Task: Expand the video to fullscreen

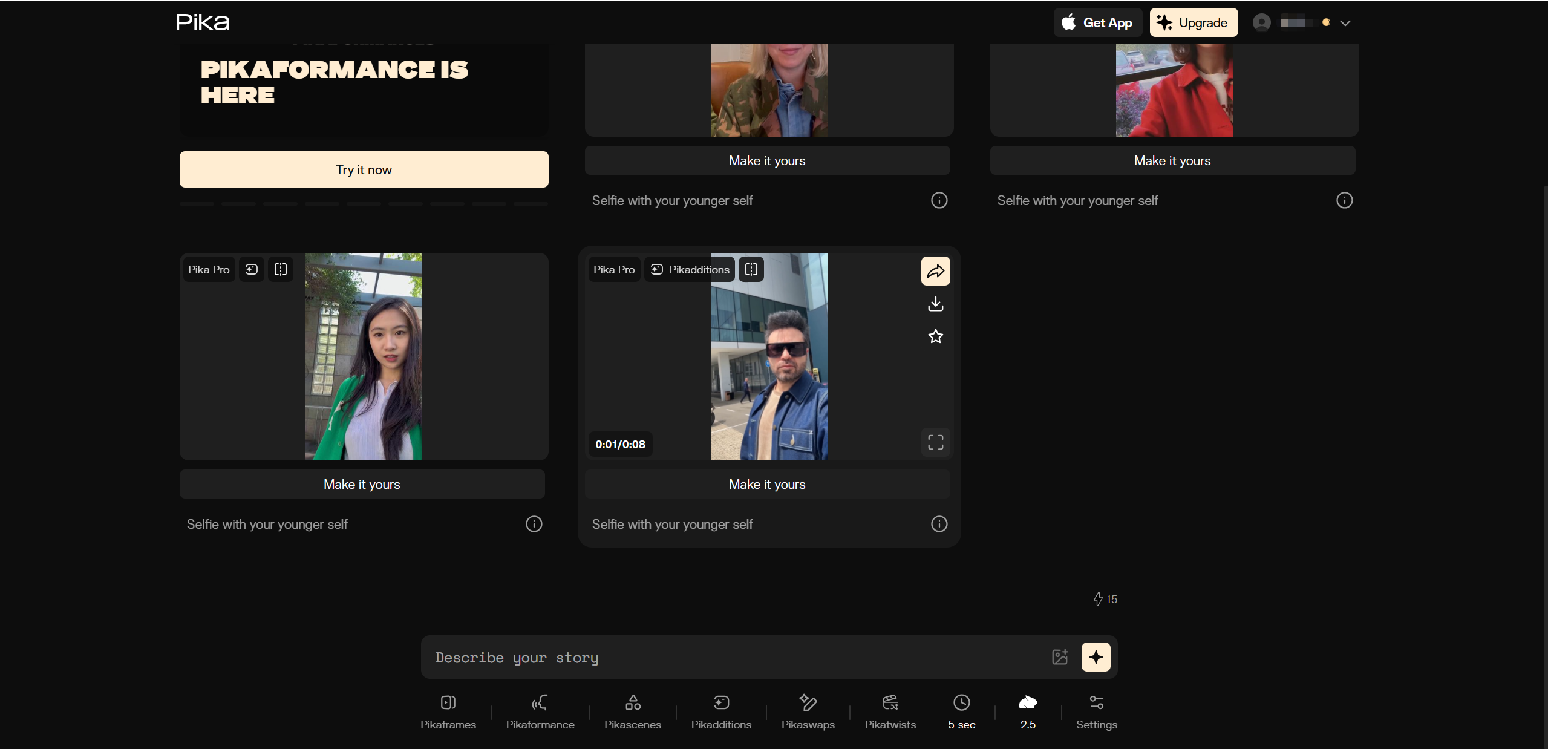Action: click(935, 443)
